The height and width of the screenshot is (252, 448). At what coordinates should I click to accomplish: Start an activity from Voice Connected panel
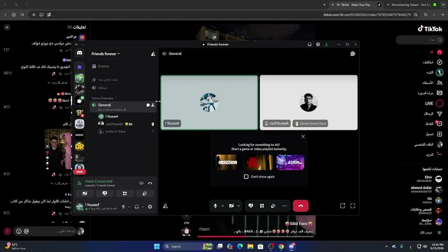point(125,193)
